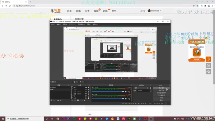Toggle lock for 文本 (GDI+) source
Image resolution: width=215 pixels, height=121 pixels.
(x=88, y=94)
